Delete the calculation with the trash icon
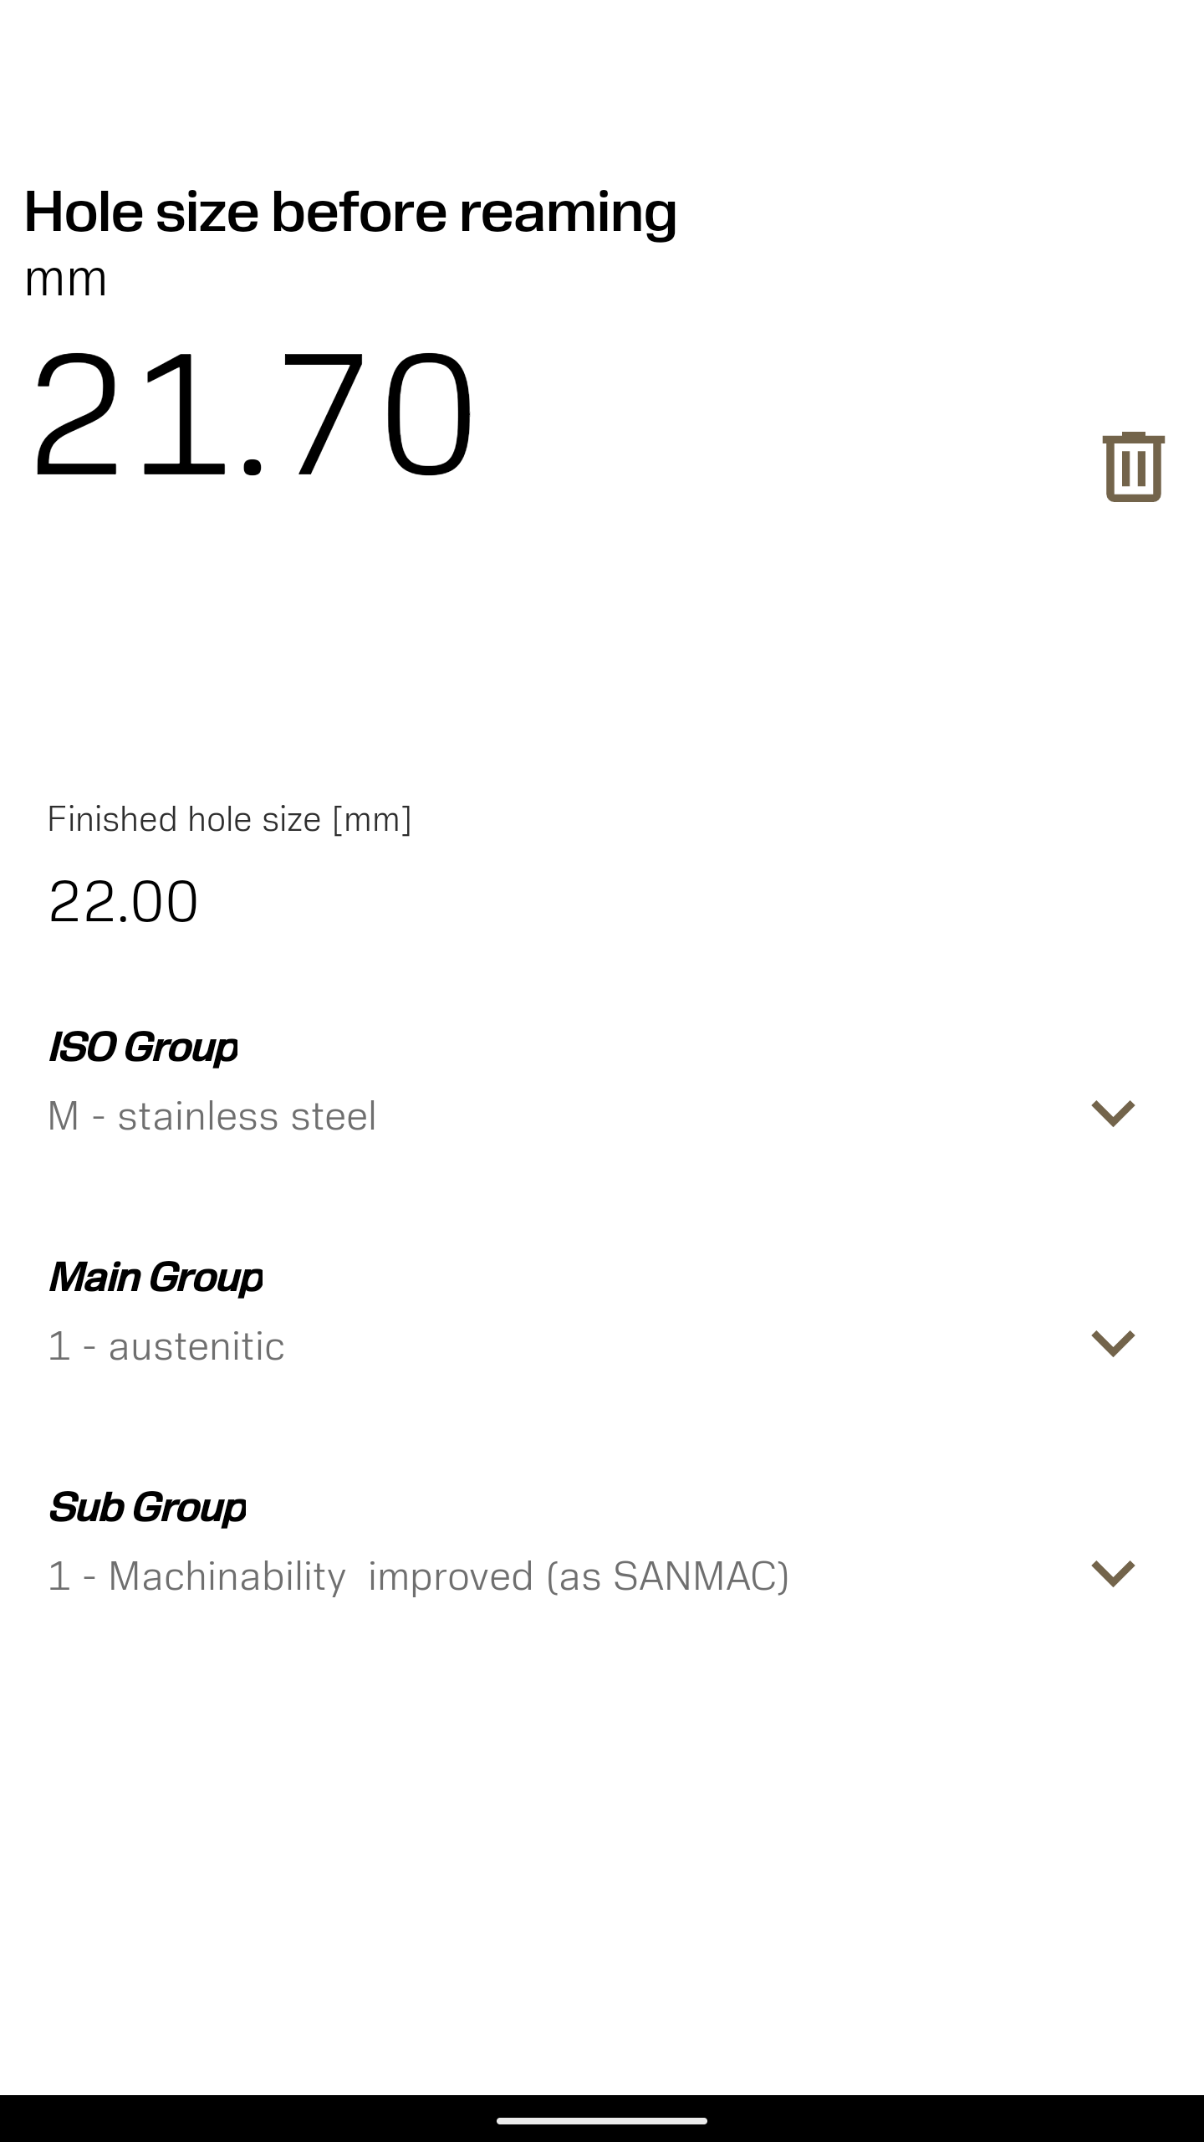This screenshot has height=2142, width=1204. coord(1133,467)
